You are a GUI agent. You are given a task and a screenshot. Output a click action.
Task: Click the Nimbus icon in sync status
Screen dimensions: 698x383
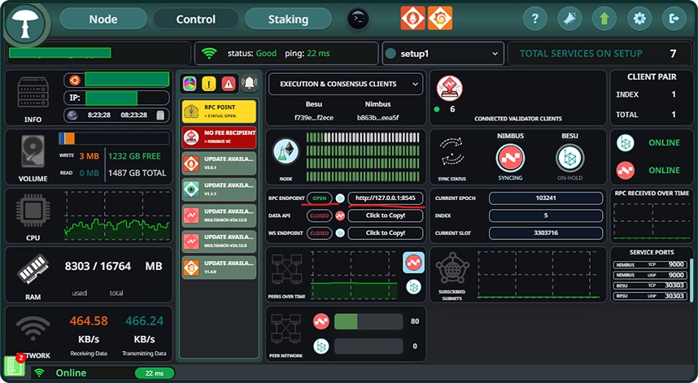[x=510, y=159]
